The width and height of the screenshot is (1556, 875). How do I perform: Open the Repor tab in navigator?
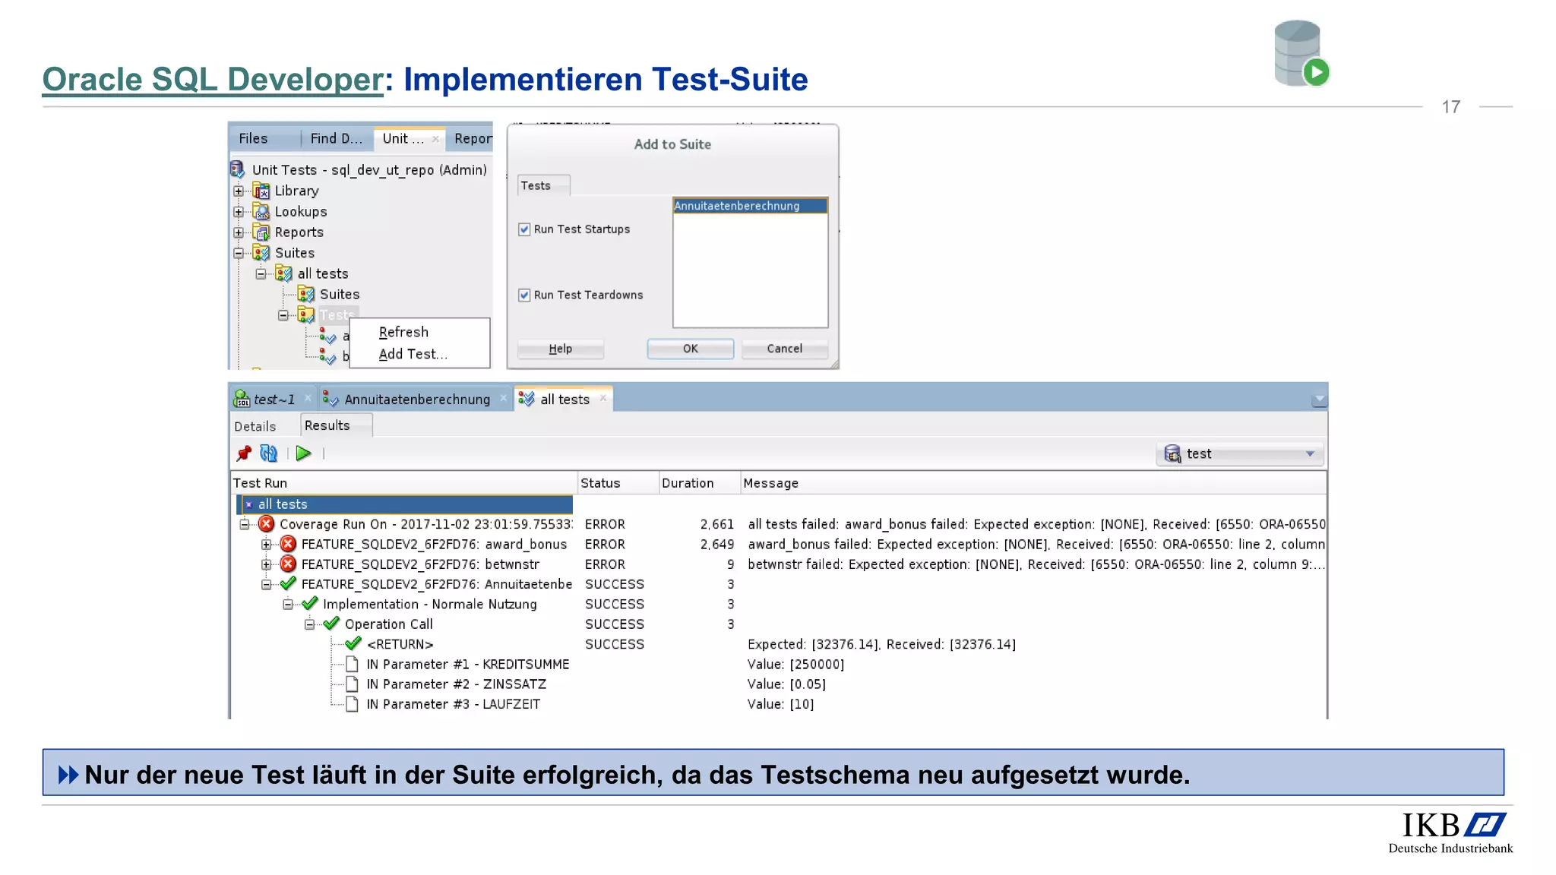pos(473,138)
